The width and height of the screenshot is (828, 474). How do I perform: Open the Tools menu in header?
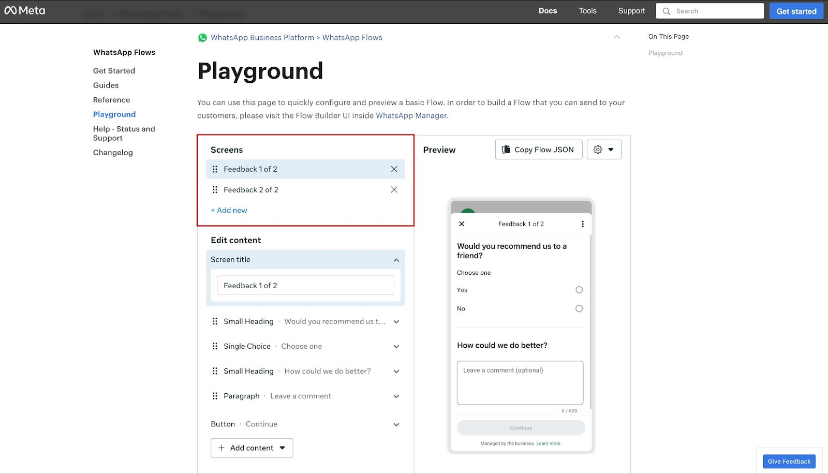(x=587, y=11)
